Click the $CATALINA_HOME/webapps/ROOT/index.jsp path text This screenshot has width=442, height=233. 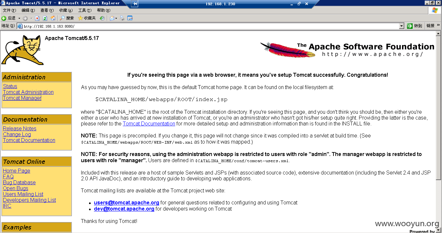point(162,99)
